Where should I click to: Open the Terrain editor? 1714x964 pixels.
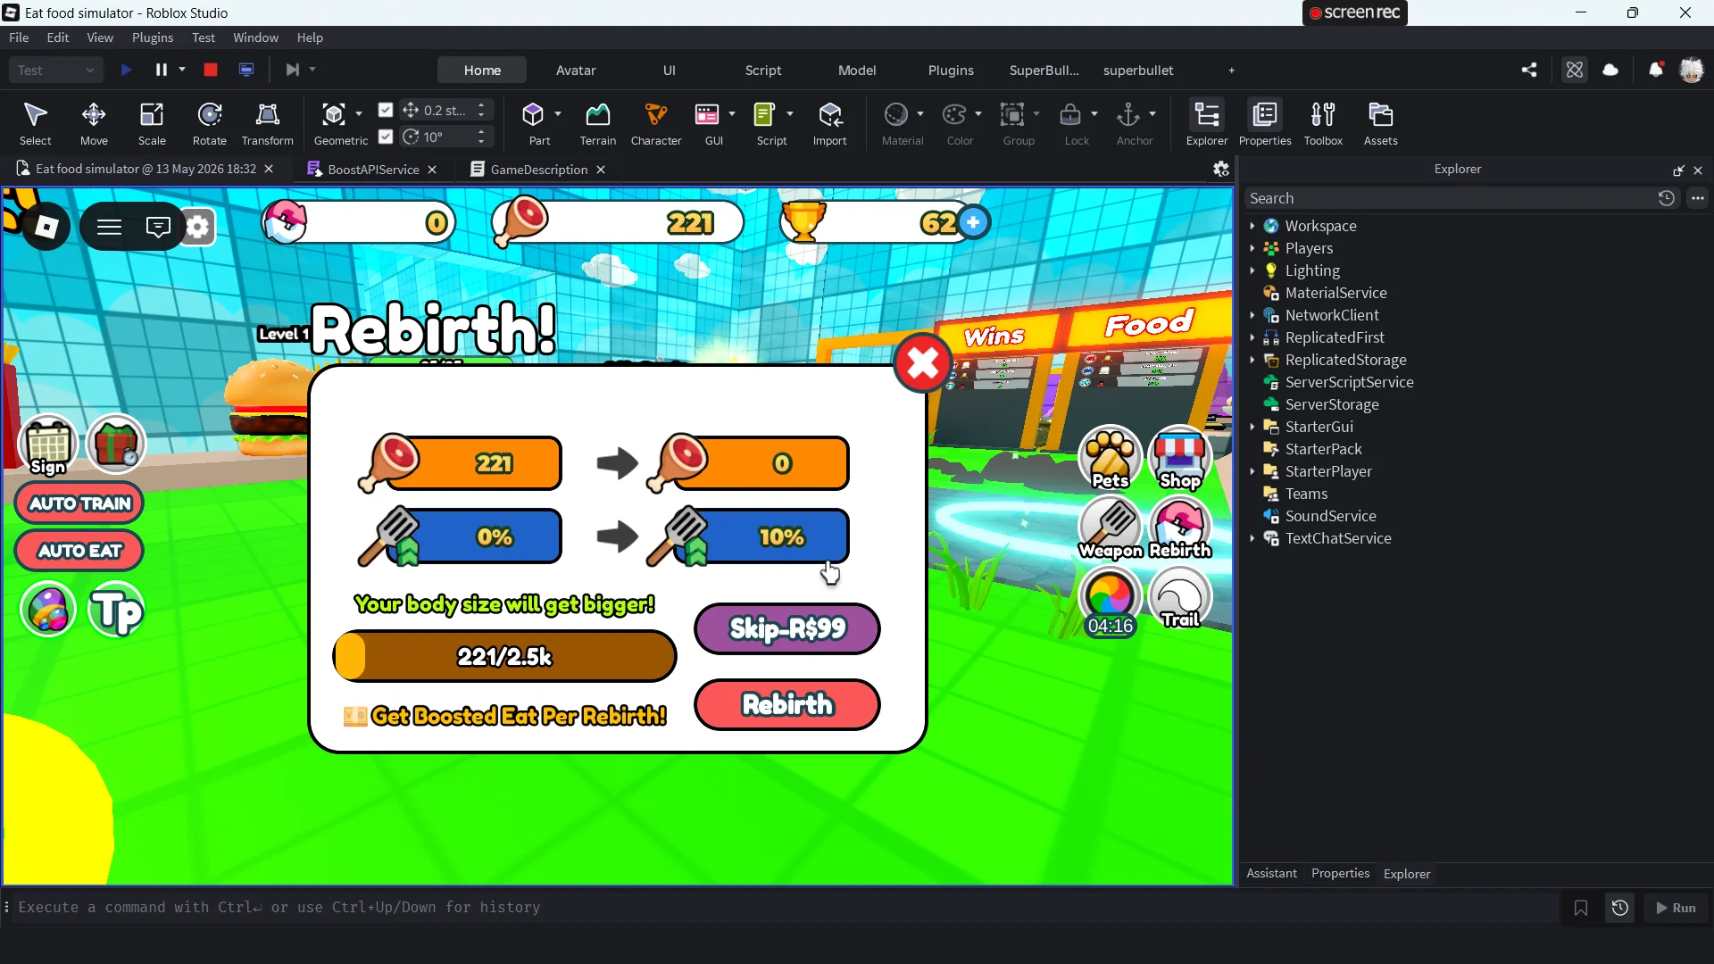(x=597, y=123)
